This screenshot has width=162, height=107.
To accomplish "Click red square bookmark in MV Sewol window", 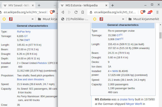I will coord(11,19).
